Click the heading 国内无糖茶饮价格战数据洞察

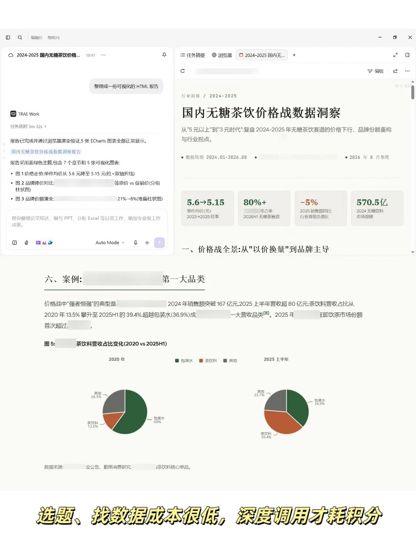pyautogui.click(x=261, y=113)
